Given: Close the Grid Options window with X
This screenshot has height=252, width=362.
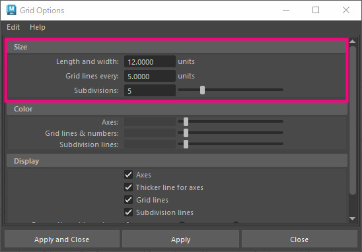Looking at the screenshot, I should (346, 10).
